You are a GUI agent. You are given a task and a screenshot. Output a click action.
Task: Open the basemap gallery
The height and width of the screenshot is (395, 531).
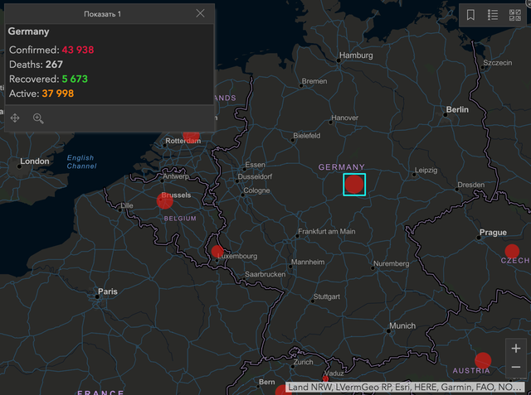514,15
